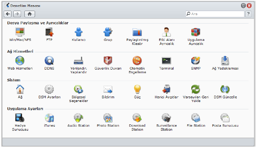This screenshot has width=257, height=148.
Task: Go to the Control Panel home button
Action: pos(30,14)
